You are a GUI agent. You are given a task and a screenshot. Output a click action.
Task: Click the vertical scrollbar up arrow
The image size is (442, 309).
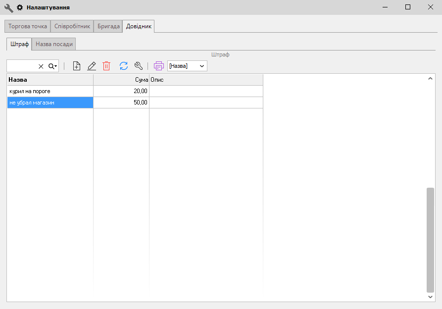430,79
